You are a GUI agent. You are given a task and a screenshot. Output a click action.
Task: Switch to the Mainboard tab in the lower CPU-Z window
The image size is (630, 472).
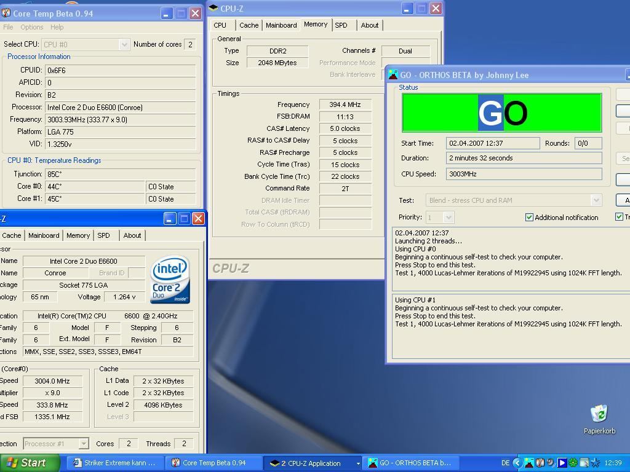[x=44, y=235]
